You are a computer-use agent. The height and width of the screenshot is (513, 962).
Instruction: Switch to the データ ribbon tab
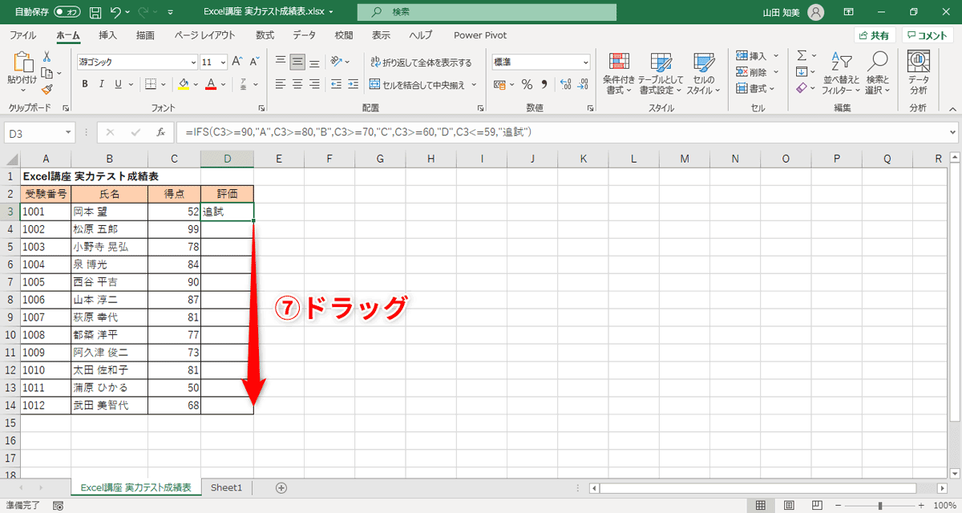pyautogui.click(x=303, y=35)
